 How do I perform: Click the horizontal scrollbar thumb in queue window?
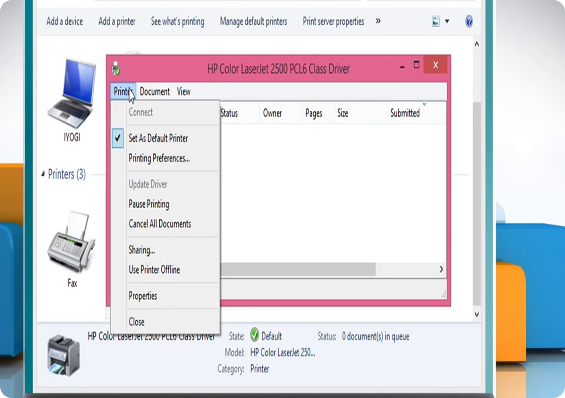(x=298, y=269)
